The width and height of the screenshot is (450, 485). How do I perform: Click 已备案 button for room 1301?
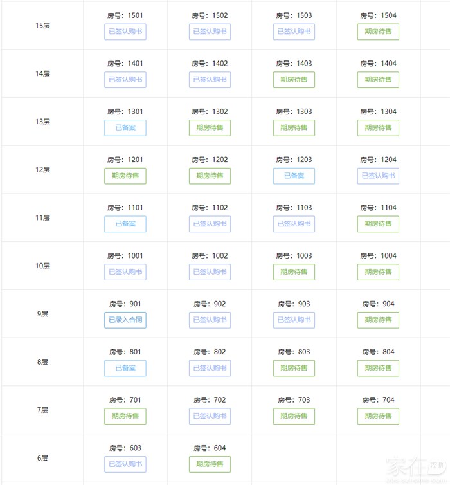125,127
